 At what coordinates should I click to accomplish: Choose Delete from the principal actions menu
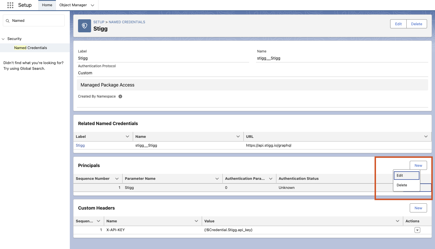tap(406, 185)
